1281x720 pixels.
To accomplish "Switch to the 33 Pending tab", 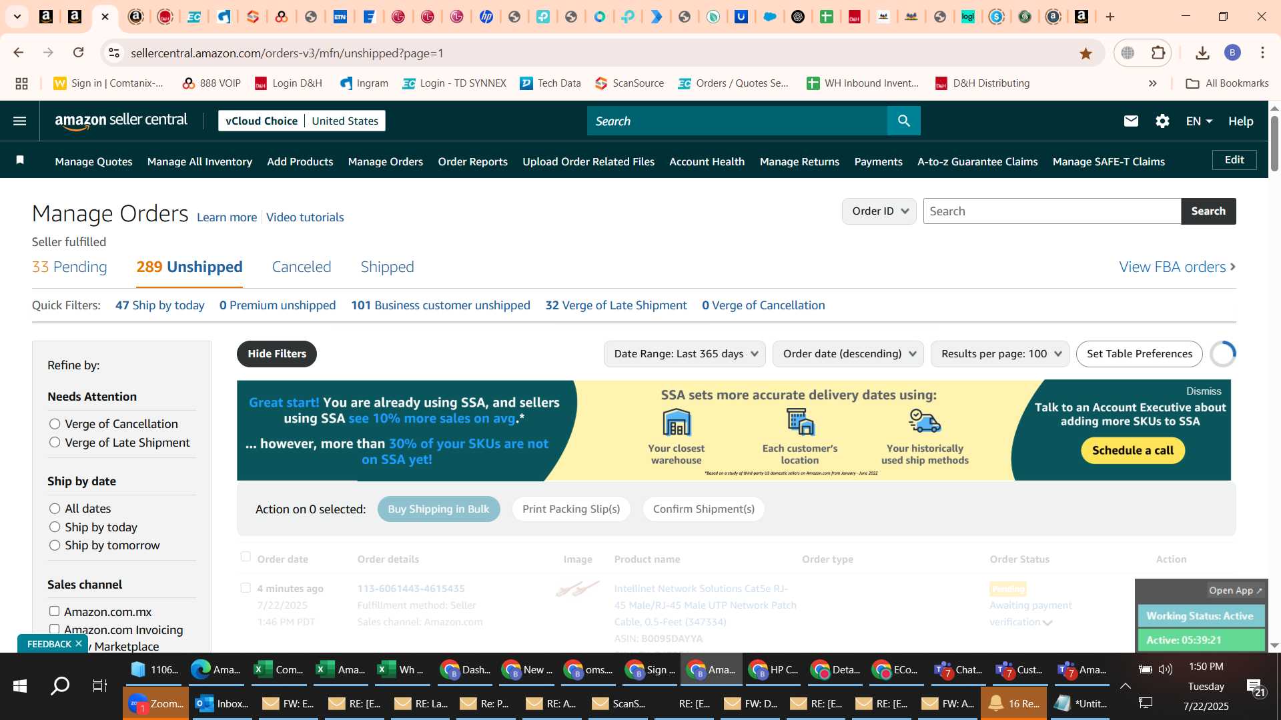I will [69, 267].
